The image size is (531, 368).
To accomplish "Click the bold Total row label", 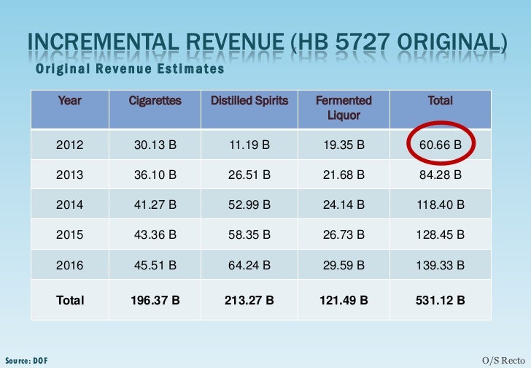I will (x=70, y=300).
